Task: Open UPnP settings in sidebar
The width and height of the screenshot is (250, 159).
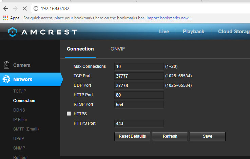Action: [x=19, y=138]
